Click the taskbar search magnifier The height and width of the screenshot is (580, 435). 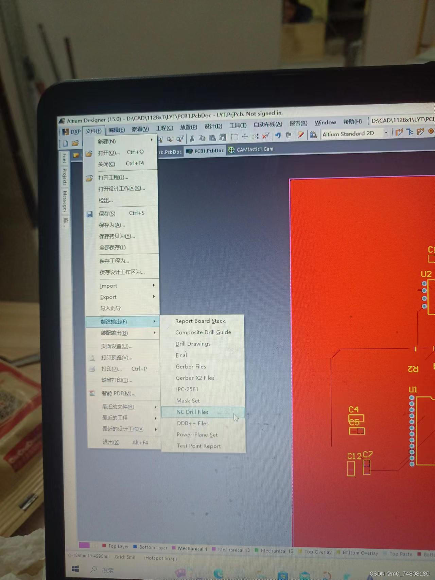click(94, 569)
